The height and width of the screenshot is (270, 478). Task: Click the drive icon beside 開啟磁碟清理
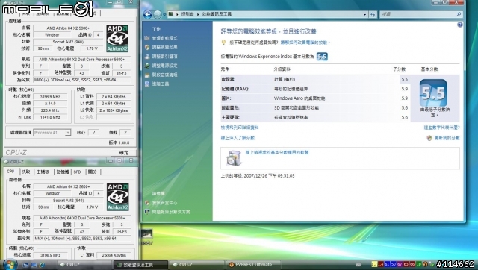(147, 75)
